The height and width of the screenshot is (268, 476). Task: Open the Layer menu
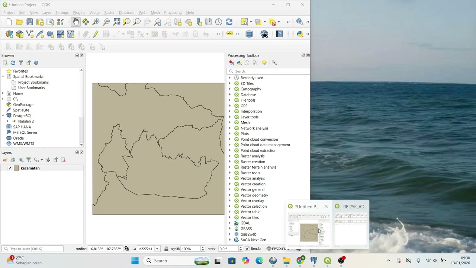(46, 13)
